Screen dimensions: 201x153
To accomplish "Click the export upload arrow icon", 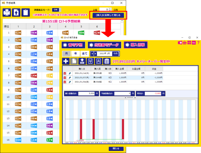I will point(16,12).
